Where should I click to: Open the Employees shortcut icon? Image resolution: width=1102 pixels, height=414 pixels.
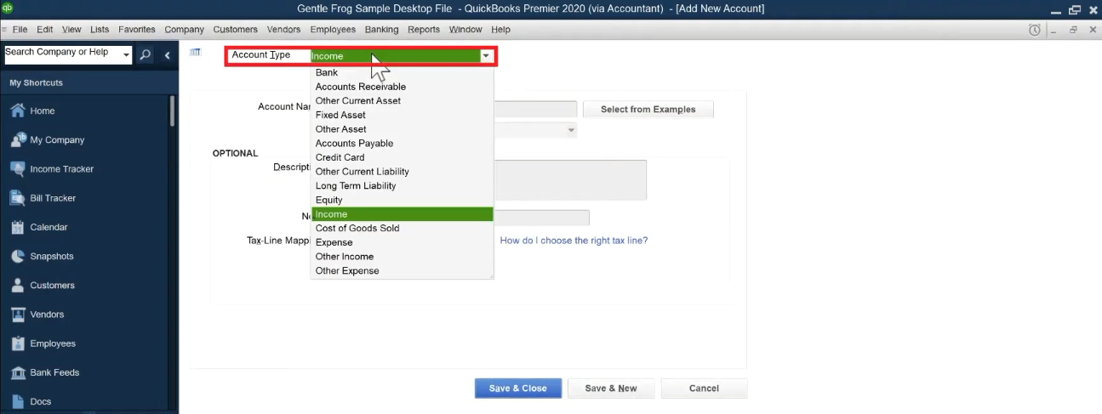17,343
